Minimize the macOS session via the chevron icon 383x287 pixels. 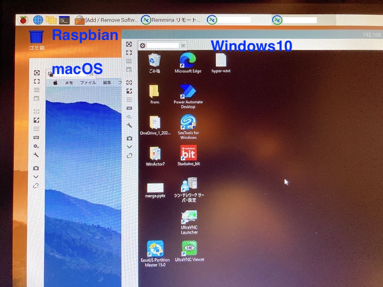[x=36, y=177]
